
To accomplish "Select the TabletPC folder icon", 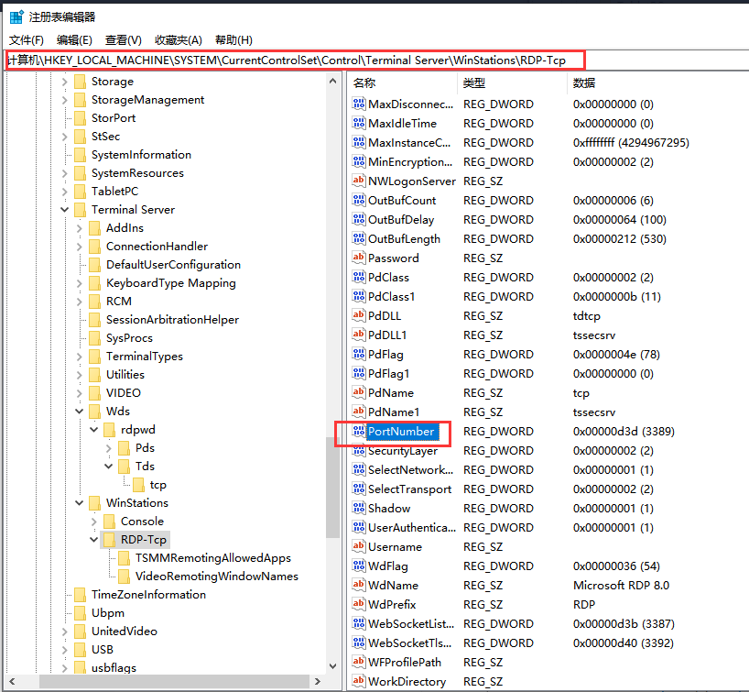I will point(81,192).
